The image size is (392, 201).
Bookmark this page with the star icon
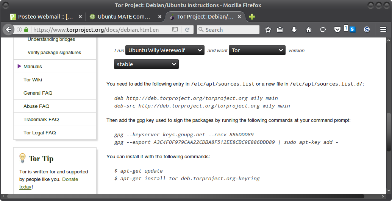tap(268, 30)
